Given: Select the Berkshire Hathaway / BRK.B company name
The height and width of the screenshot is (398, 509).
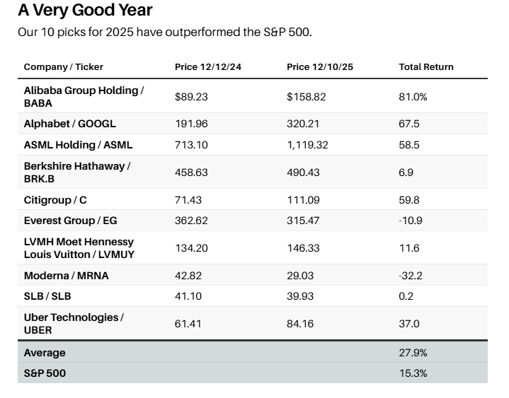Looking at the screenshot, I should tap(76, 172).
